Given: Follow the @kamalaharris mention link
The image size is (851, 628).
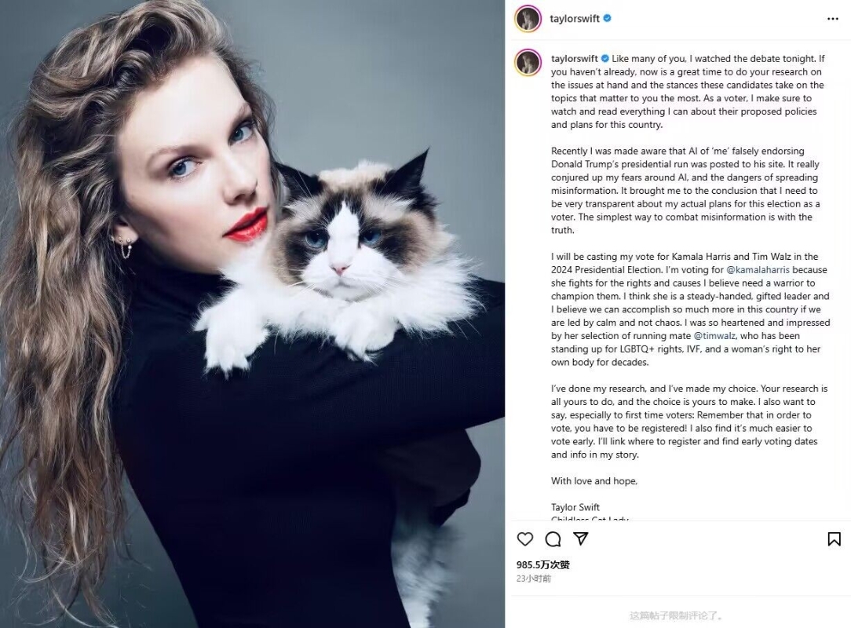Looking at the screenshot, I should tap(758, 270).
